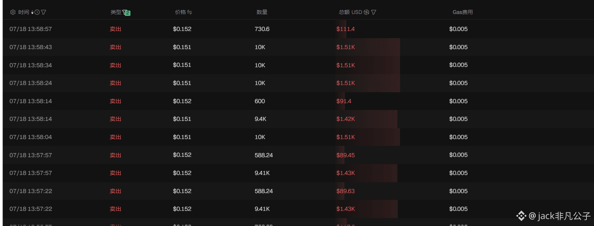Image resolution: width=594 pixels, height=226 pixels.
Task: Click the 卖出 label in the 13:58:43 row
Action: pos(115,47)
